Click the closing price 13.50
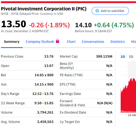The image size is (136, 126). [14, 24]
